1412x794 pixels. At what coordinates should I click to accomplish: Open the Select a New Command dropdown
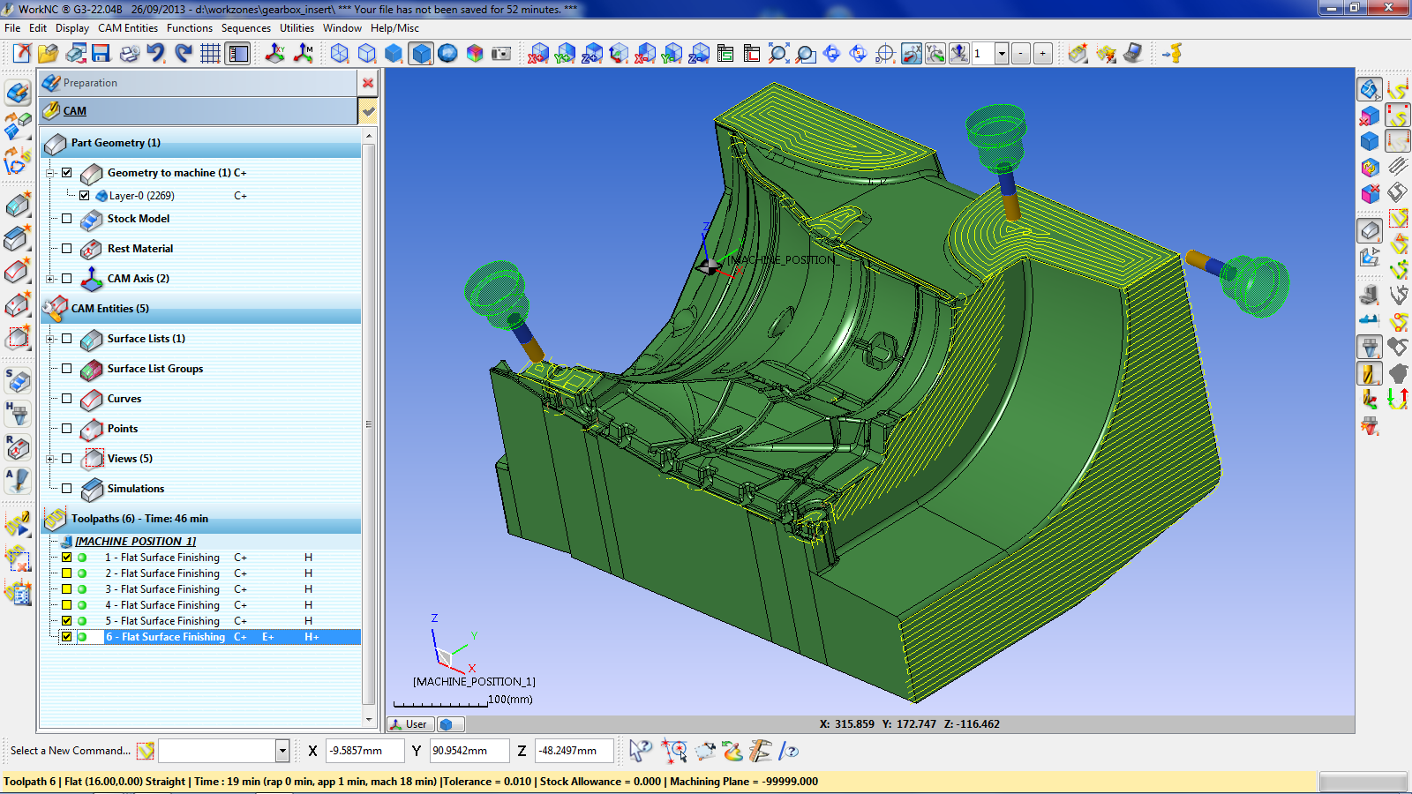(282, 751)
